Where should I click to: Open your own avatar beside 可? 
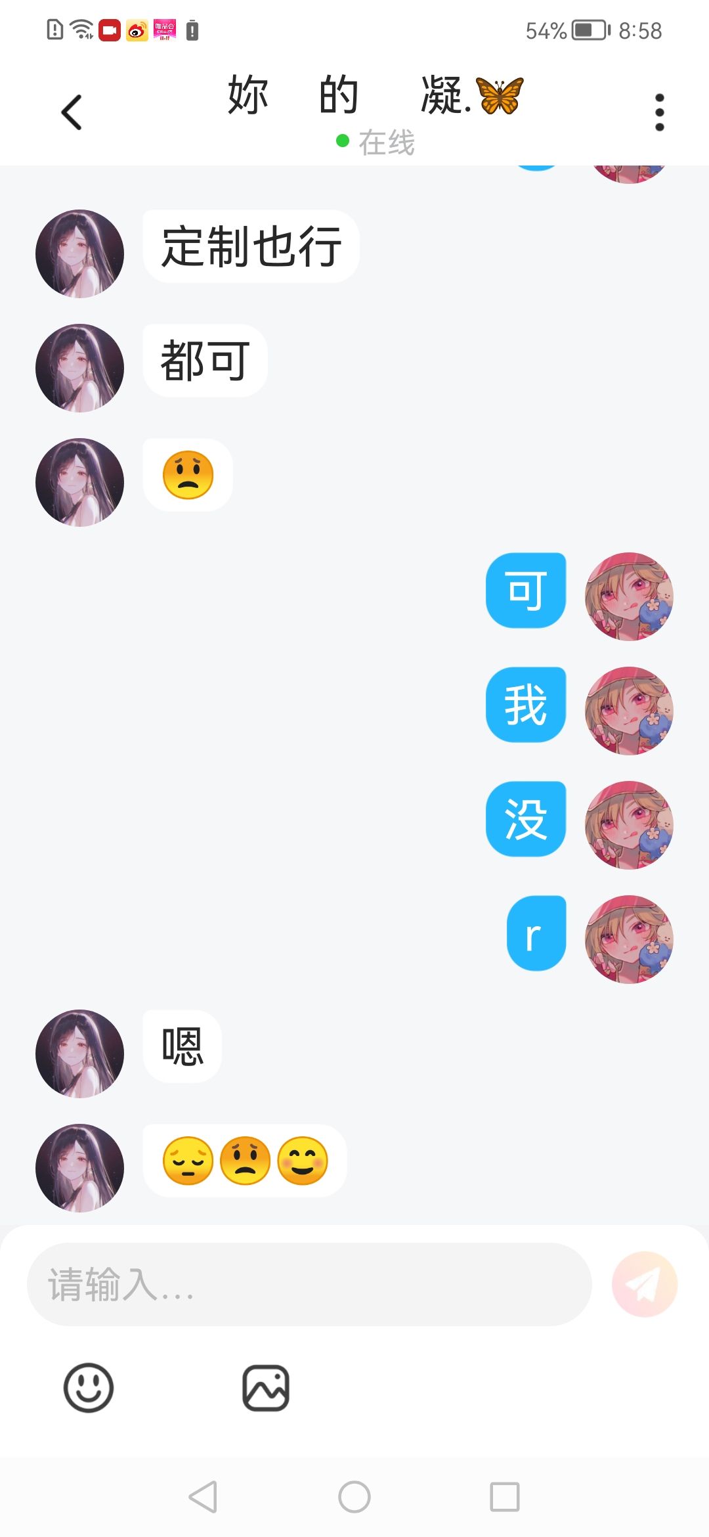pyautogui.click(x=629, y=596)
